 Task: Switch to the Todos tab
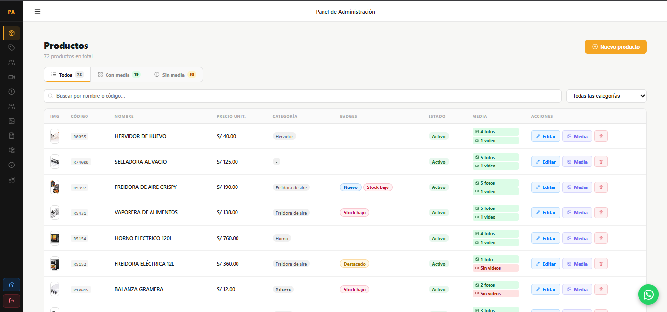[67, 75]
